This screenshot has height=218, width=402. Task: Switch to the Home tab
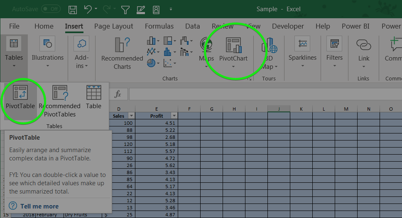pos(44,26)
